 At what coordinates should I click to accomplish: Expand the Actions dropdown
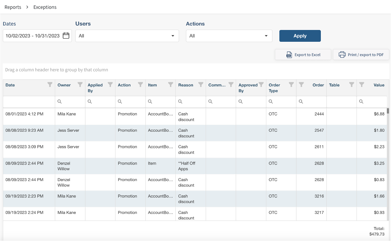pos(229,36)
